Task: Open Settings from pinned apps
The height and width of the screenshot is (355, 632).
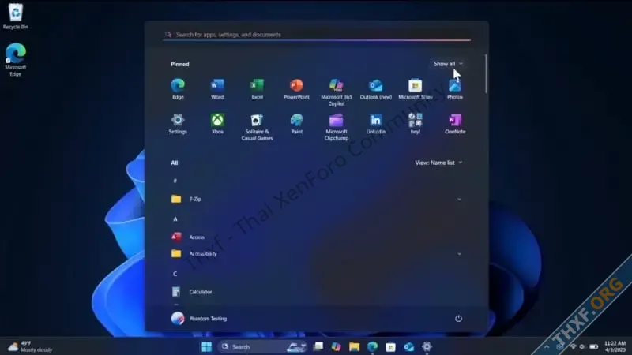Action: click(178, 124)
